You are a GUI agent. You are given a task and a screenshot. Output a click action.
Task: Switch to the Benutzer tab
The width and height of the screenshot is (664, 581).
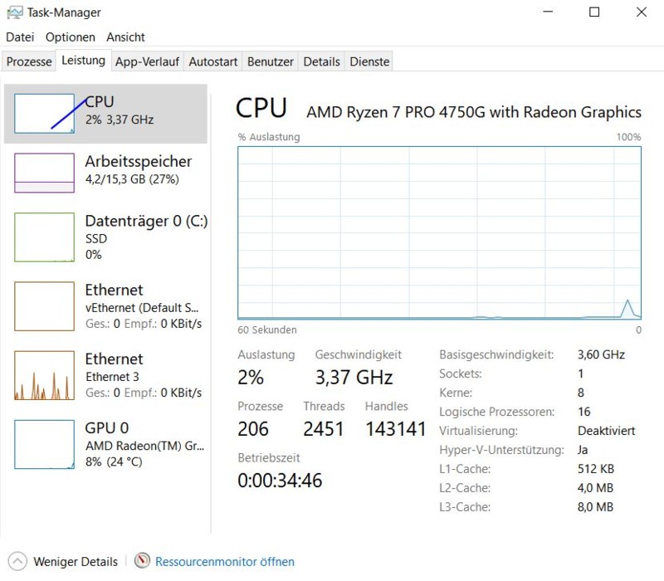[x=271, y=61]
